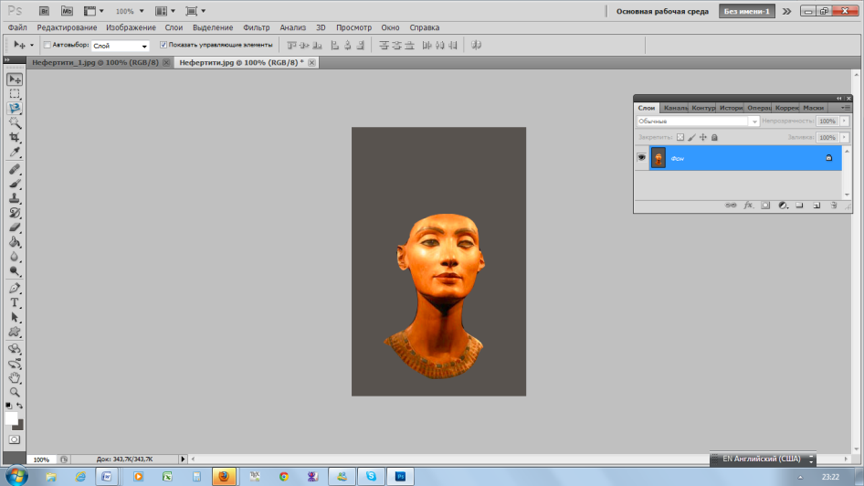
Task: Open the Слой auto-select dropdown
Action: pos(121,46)
